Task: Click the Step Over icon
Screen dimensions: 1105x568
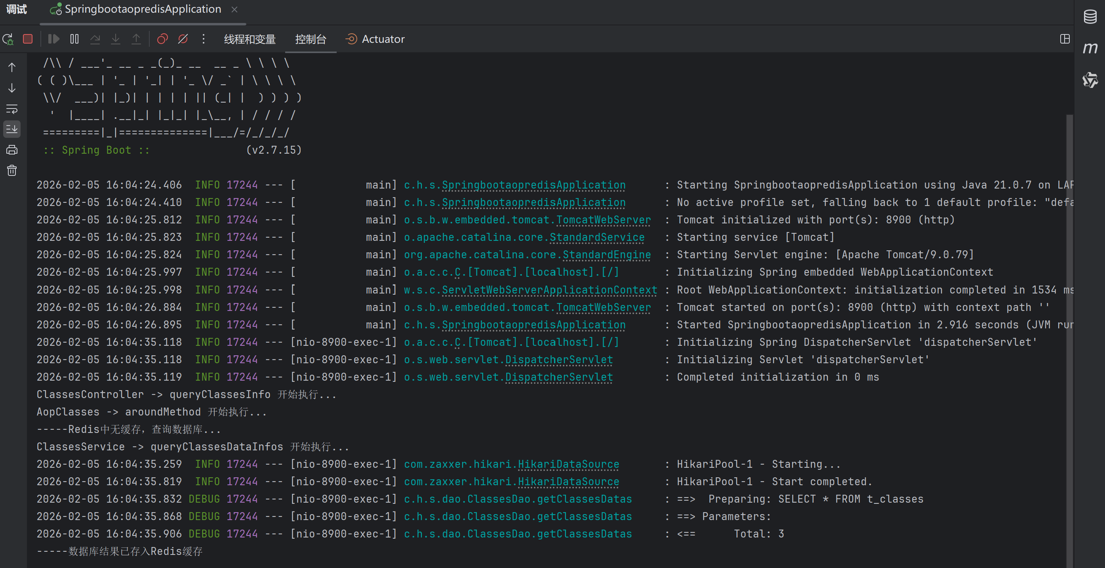Action: click(95, 39)
